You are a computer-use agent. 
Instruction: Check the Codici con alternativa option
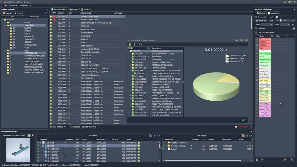click(256, 32)
